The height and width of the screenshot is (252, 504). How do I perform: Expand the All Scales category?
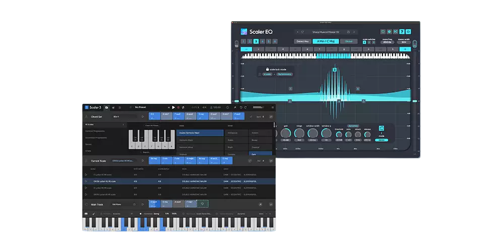point(105,124)
